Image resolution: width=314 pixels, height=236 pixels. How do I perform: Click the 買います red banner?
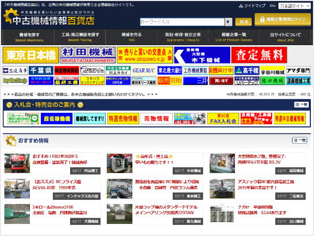(221, 81)
